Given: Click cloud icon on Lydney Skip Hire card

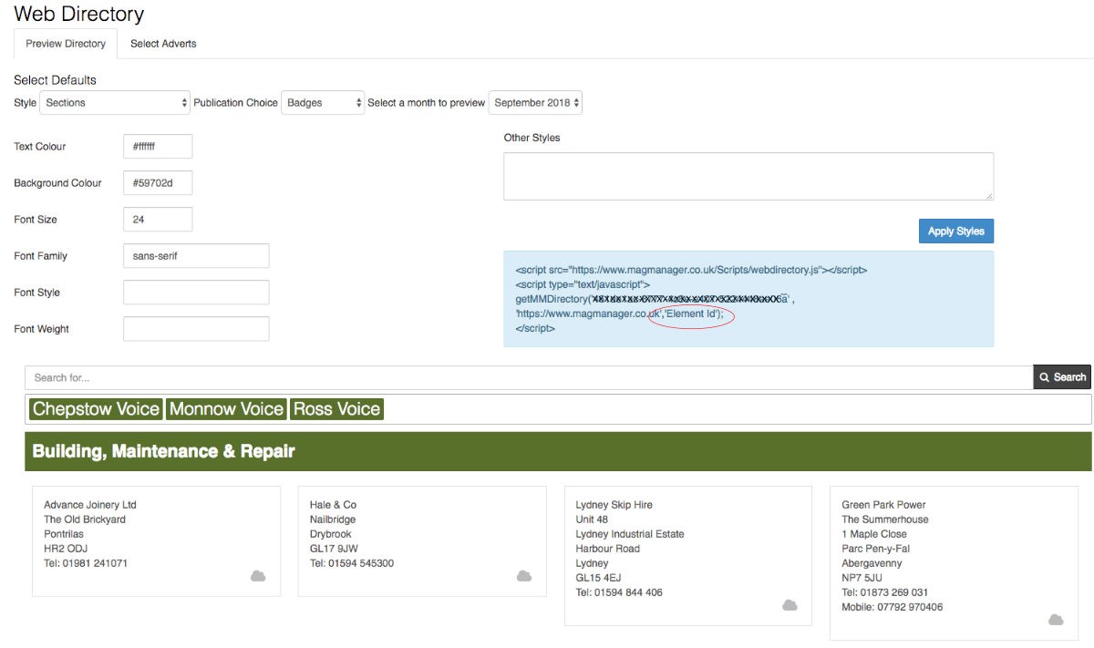Looking at the screenshot, I should (790, 605).
